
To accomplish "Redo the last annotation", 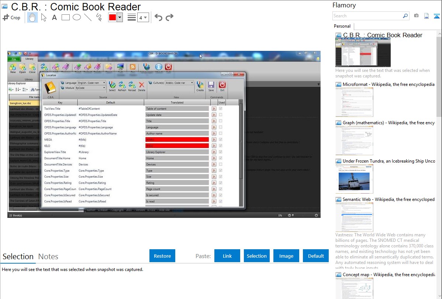I will 169,17.
